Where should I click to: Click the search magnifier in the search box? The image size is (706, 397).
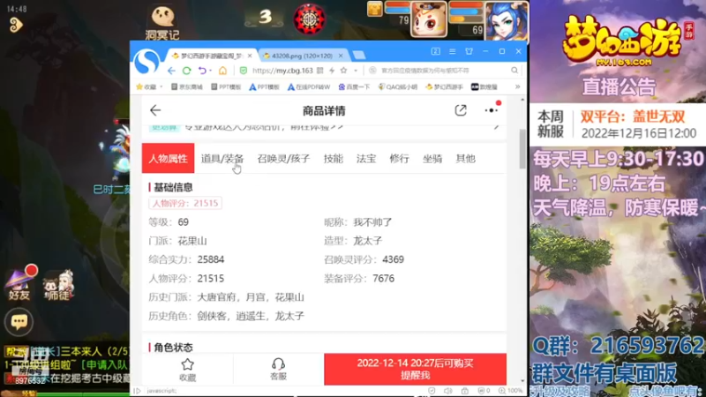coord(514,71)
